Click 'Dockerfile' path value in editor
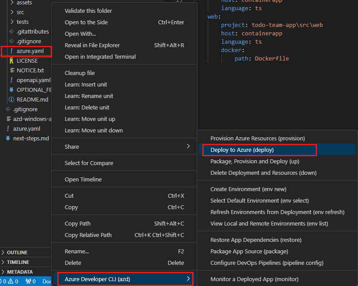 pyautogui.click(x=272, y=59)
